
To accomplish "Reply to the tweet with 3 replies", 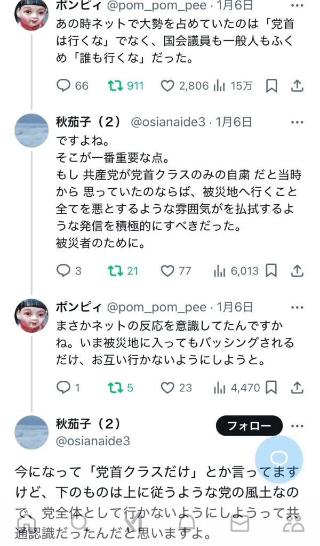I will (x=63, y=271).
